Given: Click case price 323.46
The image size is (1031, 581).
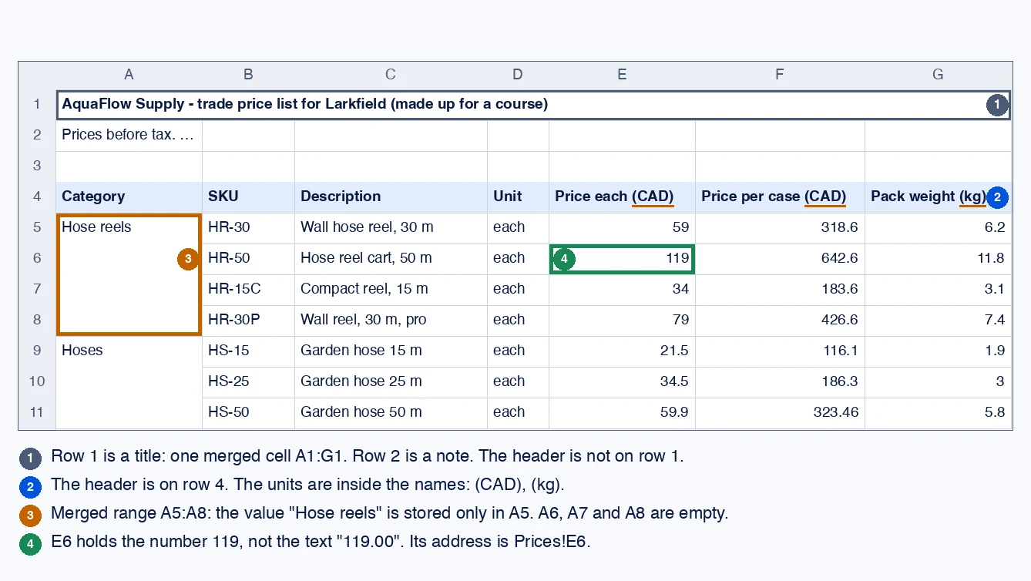Looking at the screenshot, I should click(780, 413).
